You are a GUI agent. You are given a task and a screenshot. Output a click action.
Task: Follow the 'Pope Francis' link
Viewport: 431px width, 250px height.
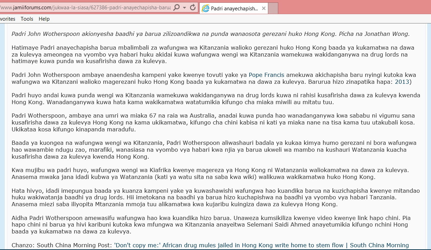coord(267,75)
